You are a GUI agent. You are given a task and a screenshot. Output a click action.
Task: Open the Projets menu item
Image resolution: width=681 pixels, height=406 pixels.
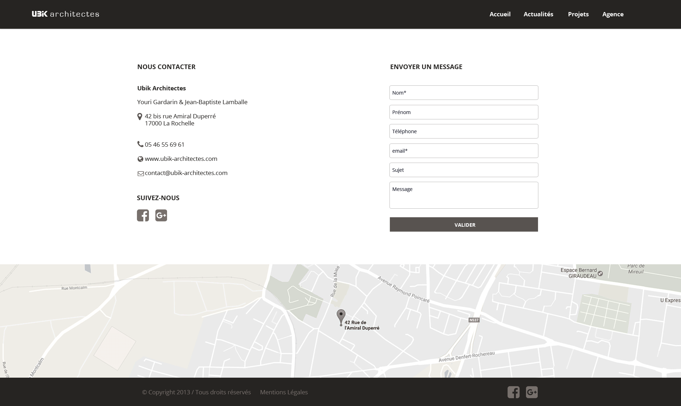[578, 14]
